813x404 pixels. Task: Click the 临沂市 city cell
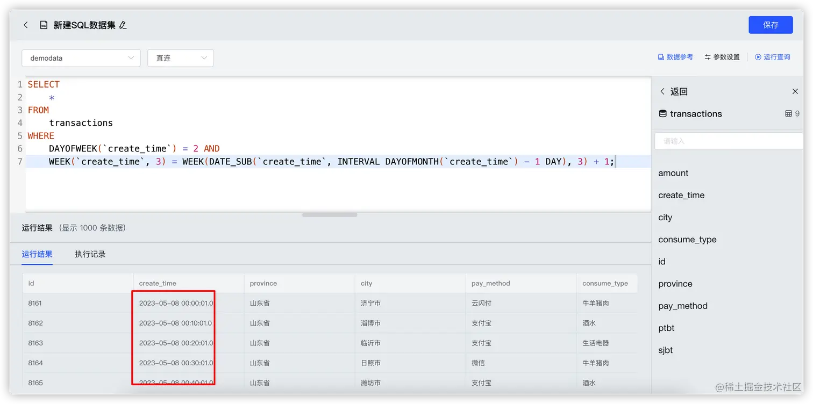pos(410,343)
